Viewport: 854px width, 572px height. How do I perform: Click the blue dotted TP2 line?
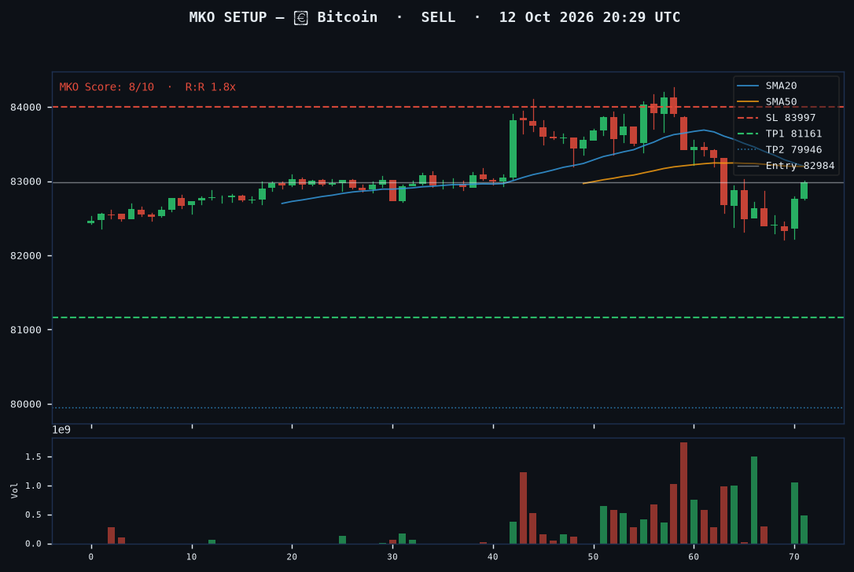[447, 408]
